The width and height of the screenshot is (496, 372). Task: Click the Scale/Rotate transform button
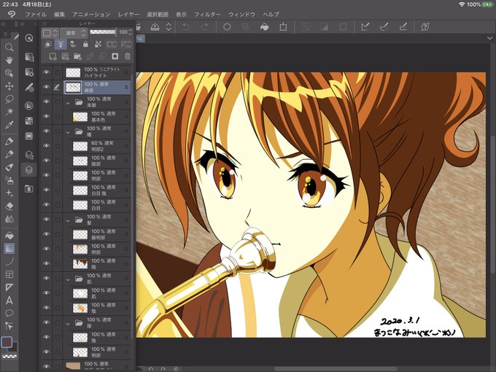tap(283, 27)
